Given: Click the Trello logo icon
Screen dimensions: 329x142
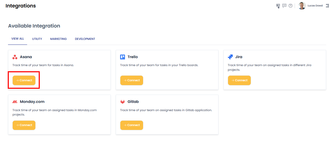Looking at the screenshot, I should pyautogui.click(x=123, y=57).
